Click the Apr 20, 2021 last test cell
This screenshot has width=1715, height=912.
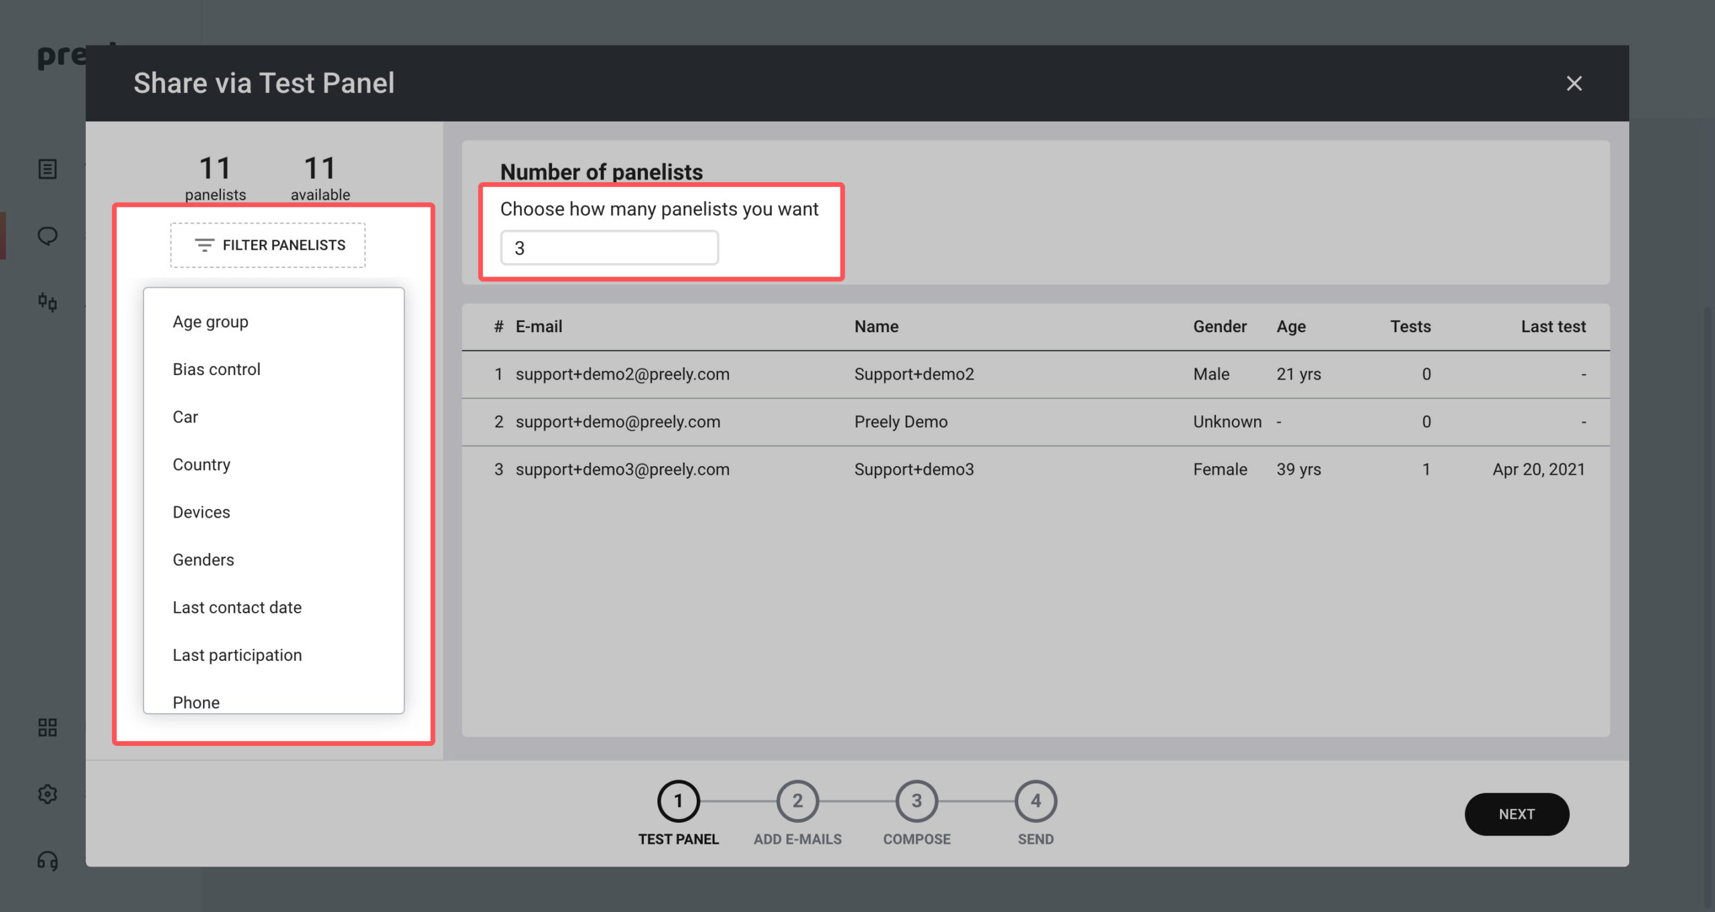point(1539,469)
